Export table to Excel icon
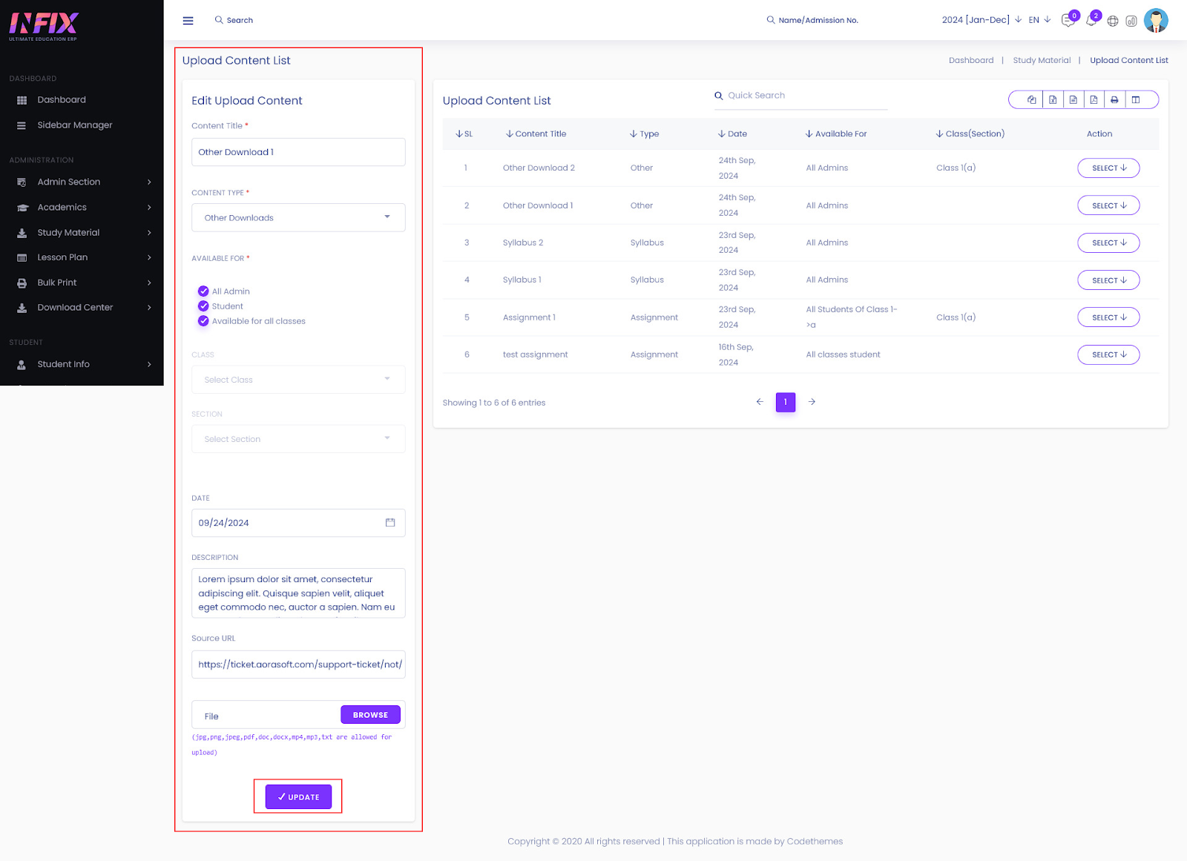The height and width of the screenshot is (861, 1187). pyautogui.click(x=1053, y=99)
